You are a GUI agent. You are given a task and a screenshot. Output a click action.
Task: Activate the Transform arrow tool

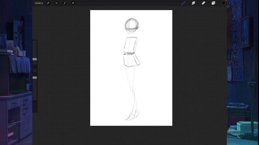(73, 3)
